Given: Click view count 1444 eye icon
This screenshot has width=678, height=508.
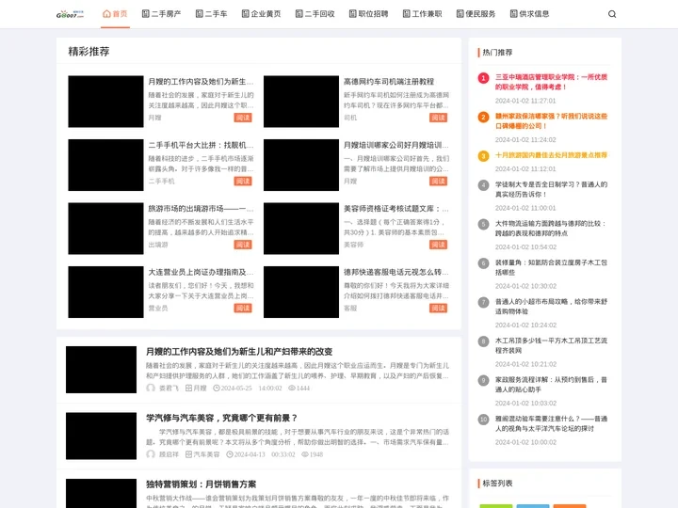Looking at the screenshot, I should pos(292,388).
